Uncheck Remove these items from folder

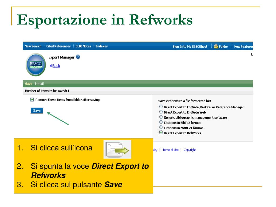pos(32,100)
